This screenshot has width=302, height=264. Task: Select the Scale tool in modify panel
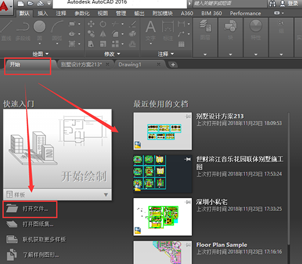(103, 44)
